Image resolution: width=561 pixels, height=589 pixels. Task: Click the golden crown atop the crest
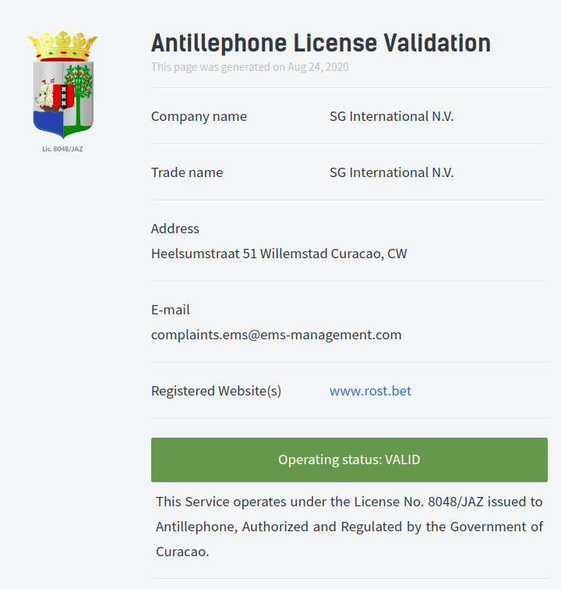click(62, 45)
